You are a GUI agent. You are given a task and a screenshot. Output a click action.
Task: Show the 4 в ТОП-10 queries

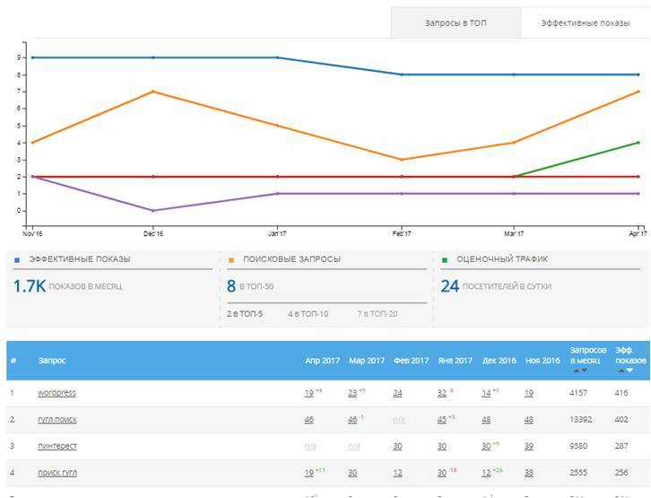(308, 314)
